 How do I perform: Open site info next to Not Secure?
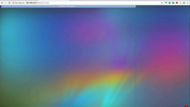13,3
